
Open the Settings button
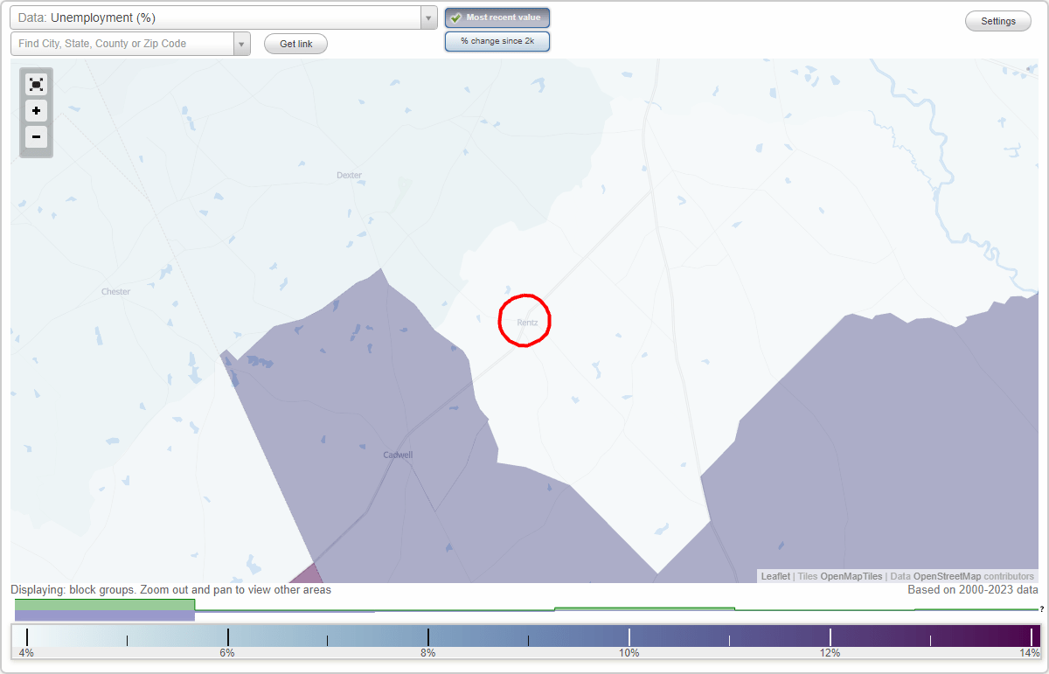[998, 22]
